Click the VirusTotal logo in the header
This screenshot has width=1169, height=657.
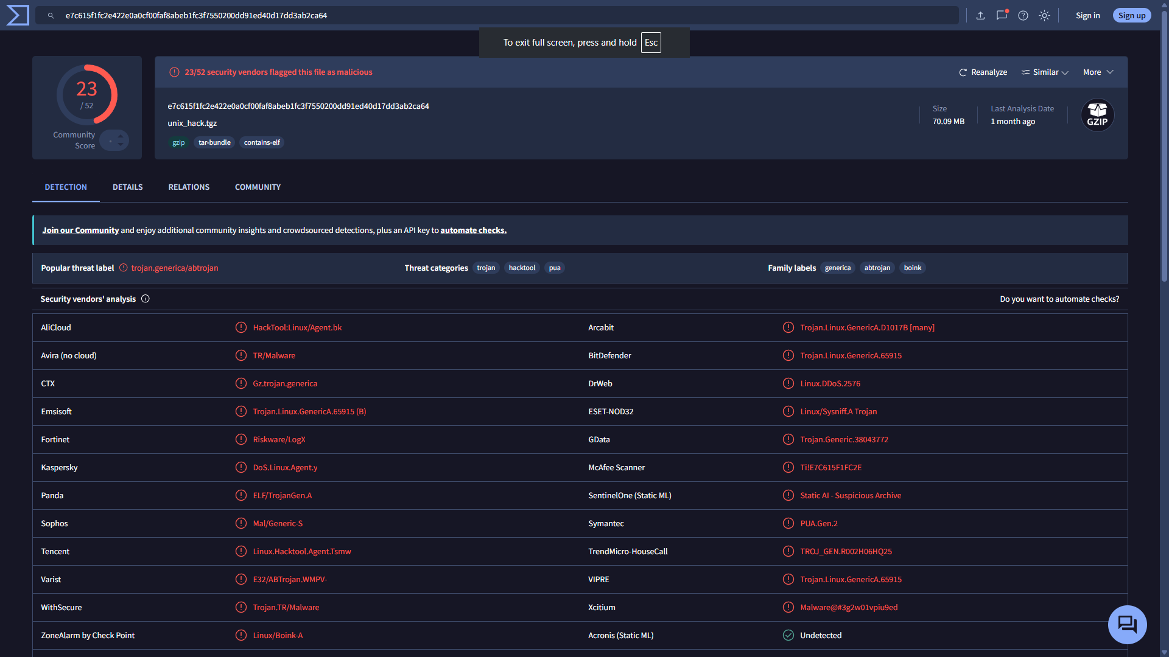17,15
